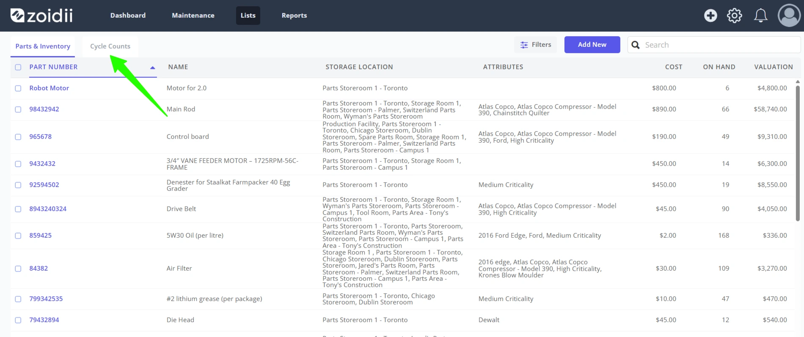Image resolution: width=804 pixels, height=337 pixels.
Task: Sort by the Part Number column
Action: point(53,67)
